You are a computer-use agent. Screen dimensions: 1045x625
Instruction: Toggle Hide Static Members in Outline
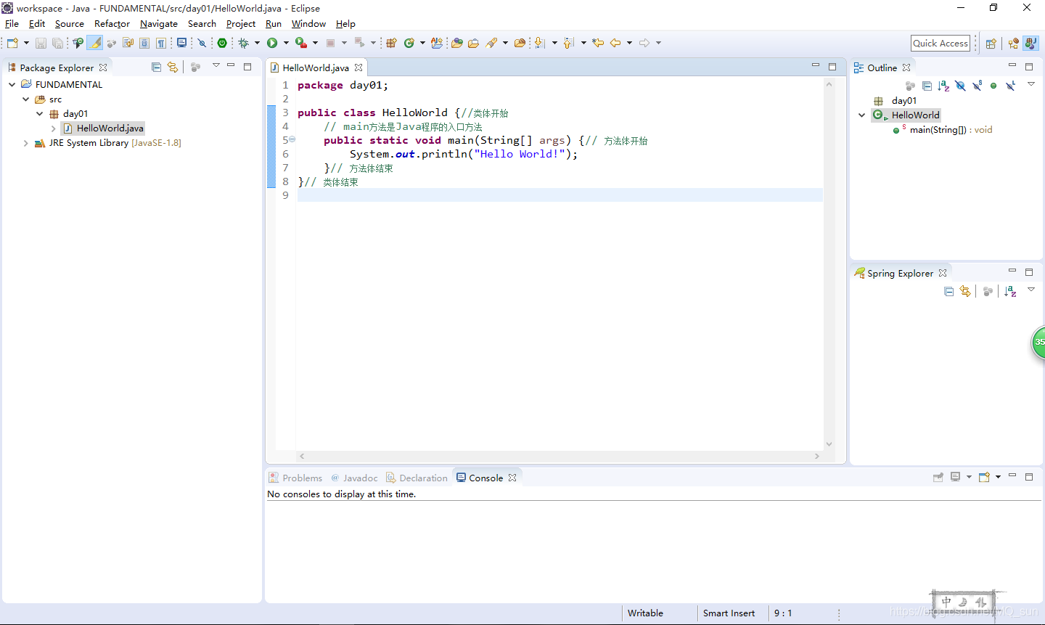tap(977, 86)
